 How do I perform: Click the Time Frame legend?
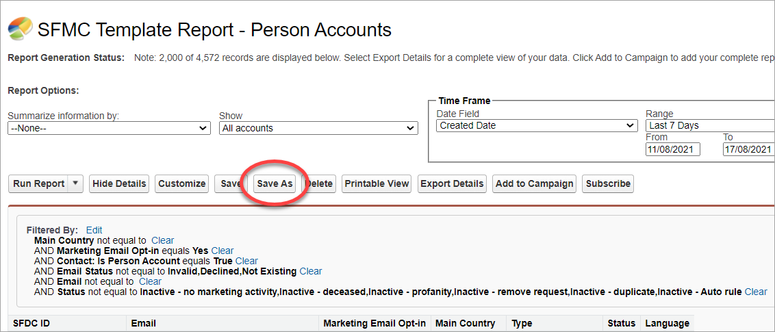[465, 101]
